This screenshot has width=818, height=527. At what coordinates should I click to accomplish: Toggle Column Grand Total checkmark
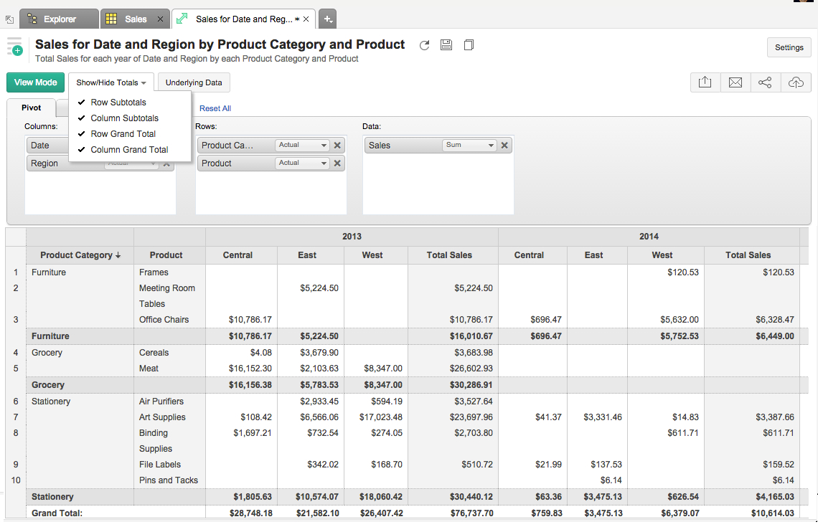[x=129, y=150]
